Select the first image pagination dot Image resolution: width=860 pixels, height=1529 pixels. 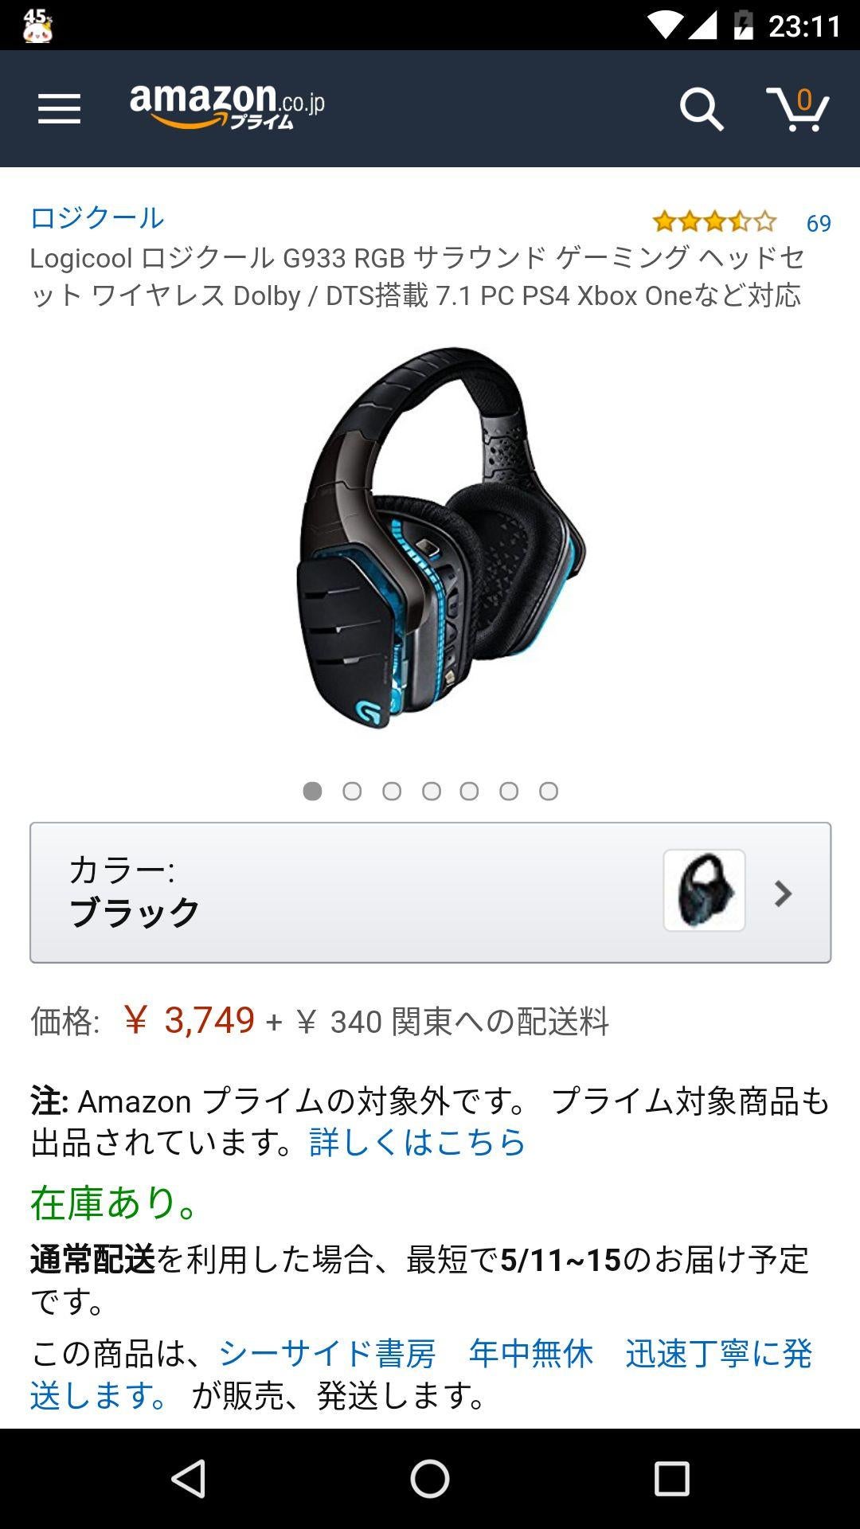312,791
